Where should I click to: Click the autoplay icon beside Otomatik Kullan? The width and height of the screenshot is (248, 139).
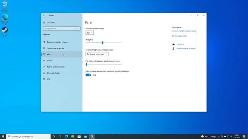click(x=44, y=73)
